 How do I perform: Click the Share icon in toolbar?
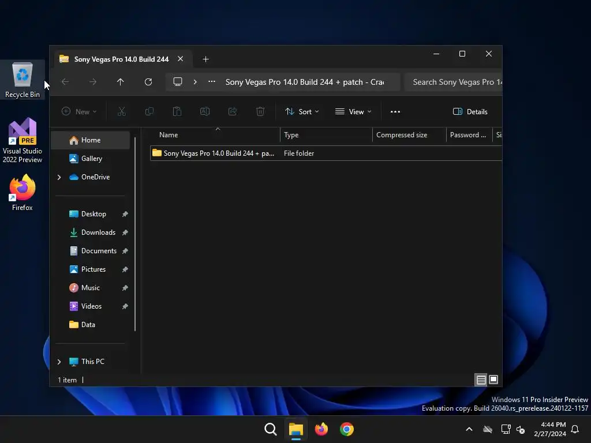(x=233, y=111)
